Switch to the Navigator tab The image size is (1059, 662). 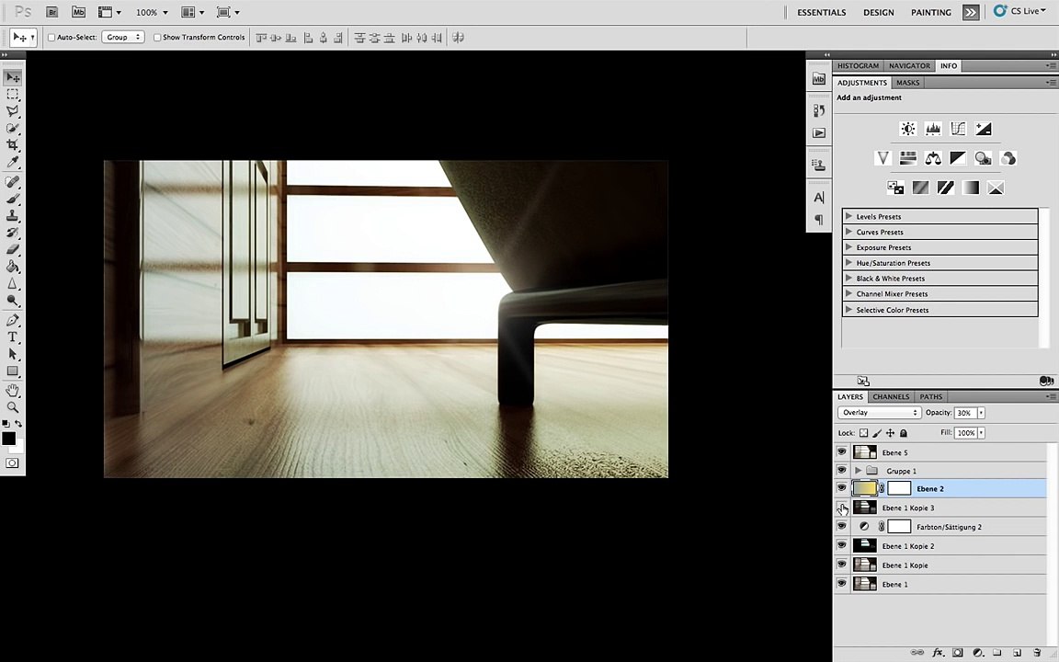(909, 66)
